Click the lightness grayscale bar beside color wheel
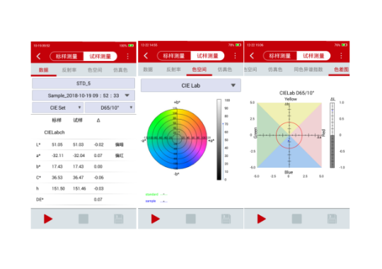The width and height of the screenshot is (382, 269). point(219,139)
